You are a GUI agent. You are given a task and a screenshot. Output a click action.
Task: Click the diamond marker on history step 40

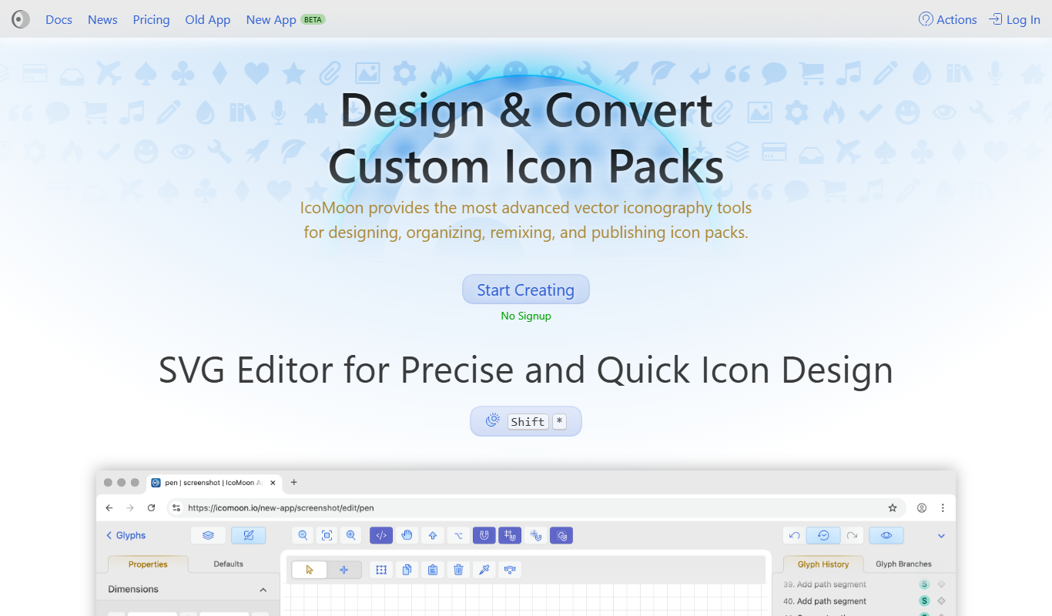tap(941, 601)
